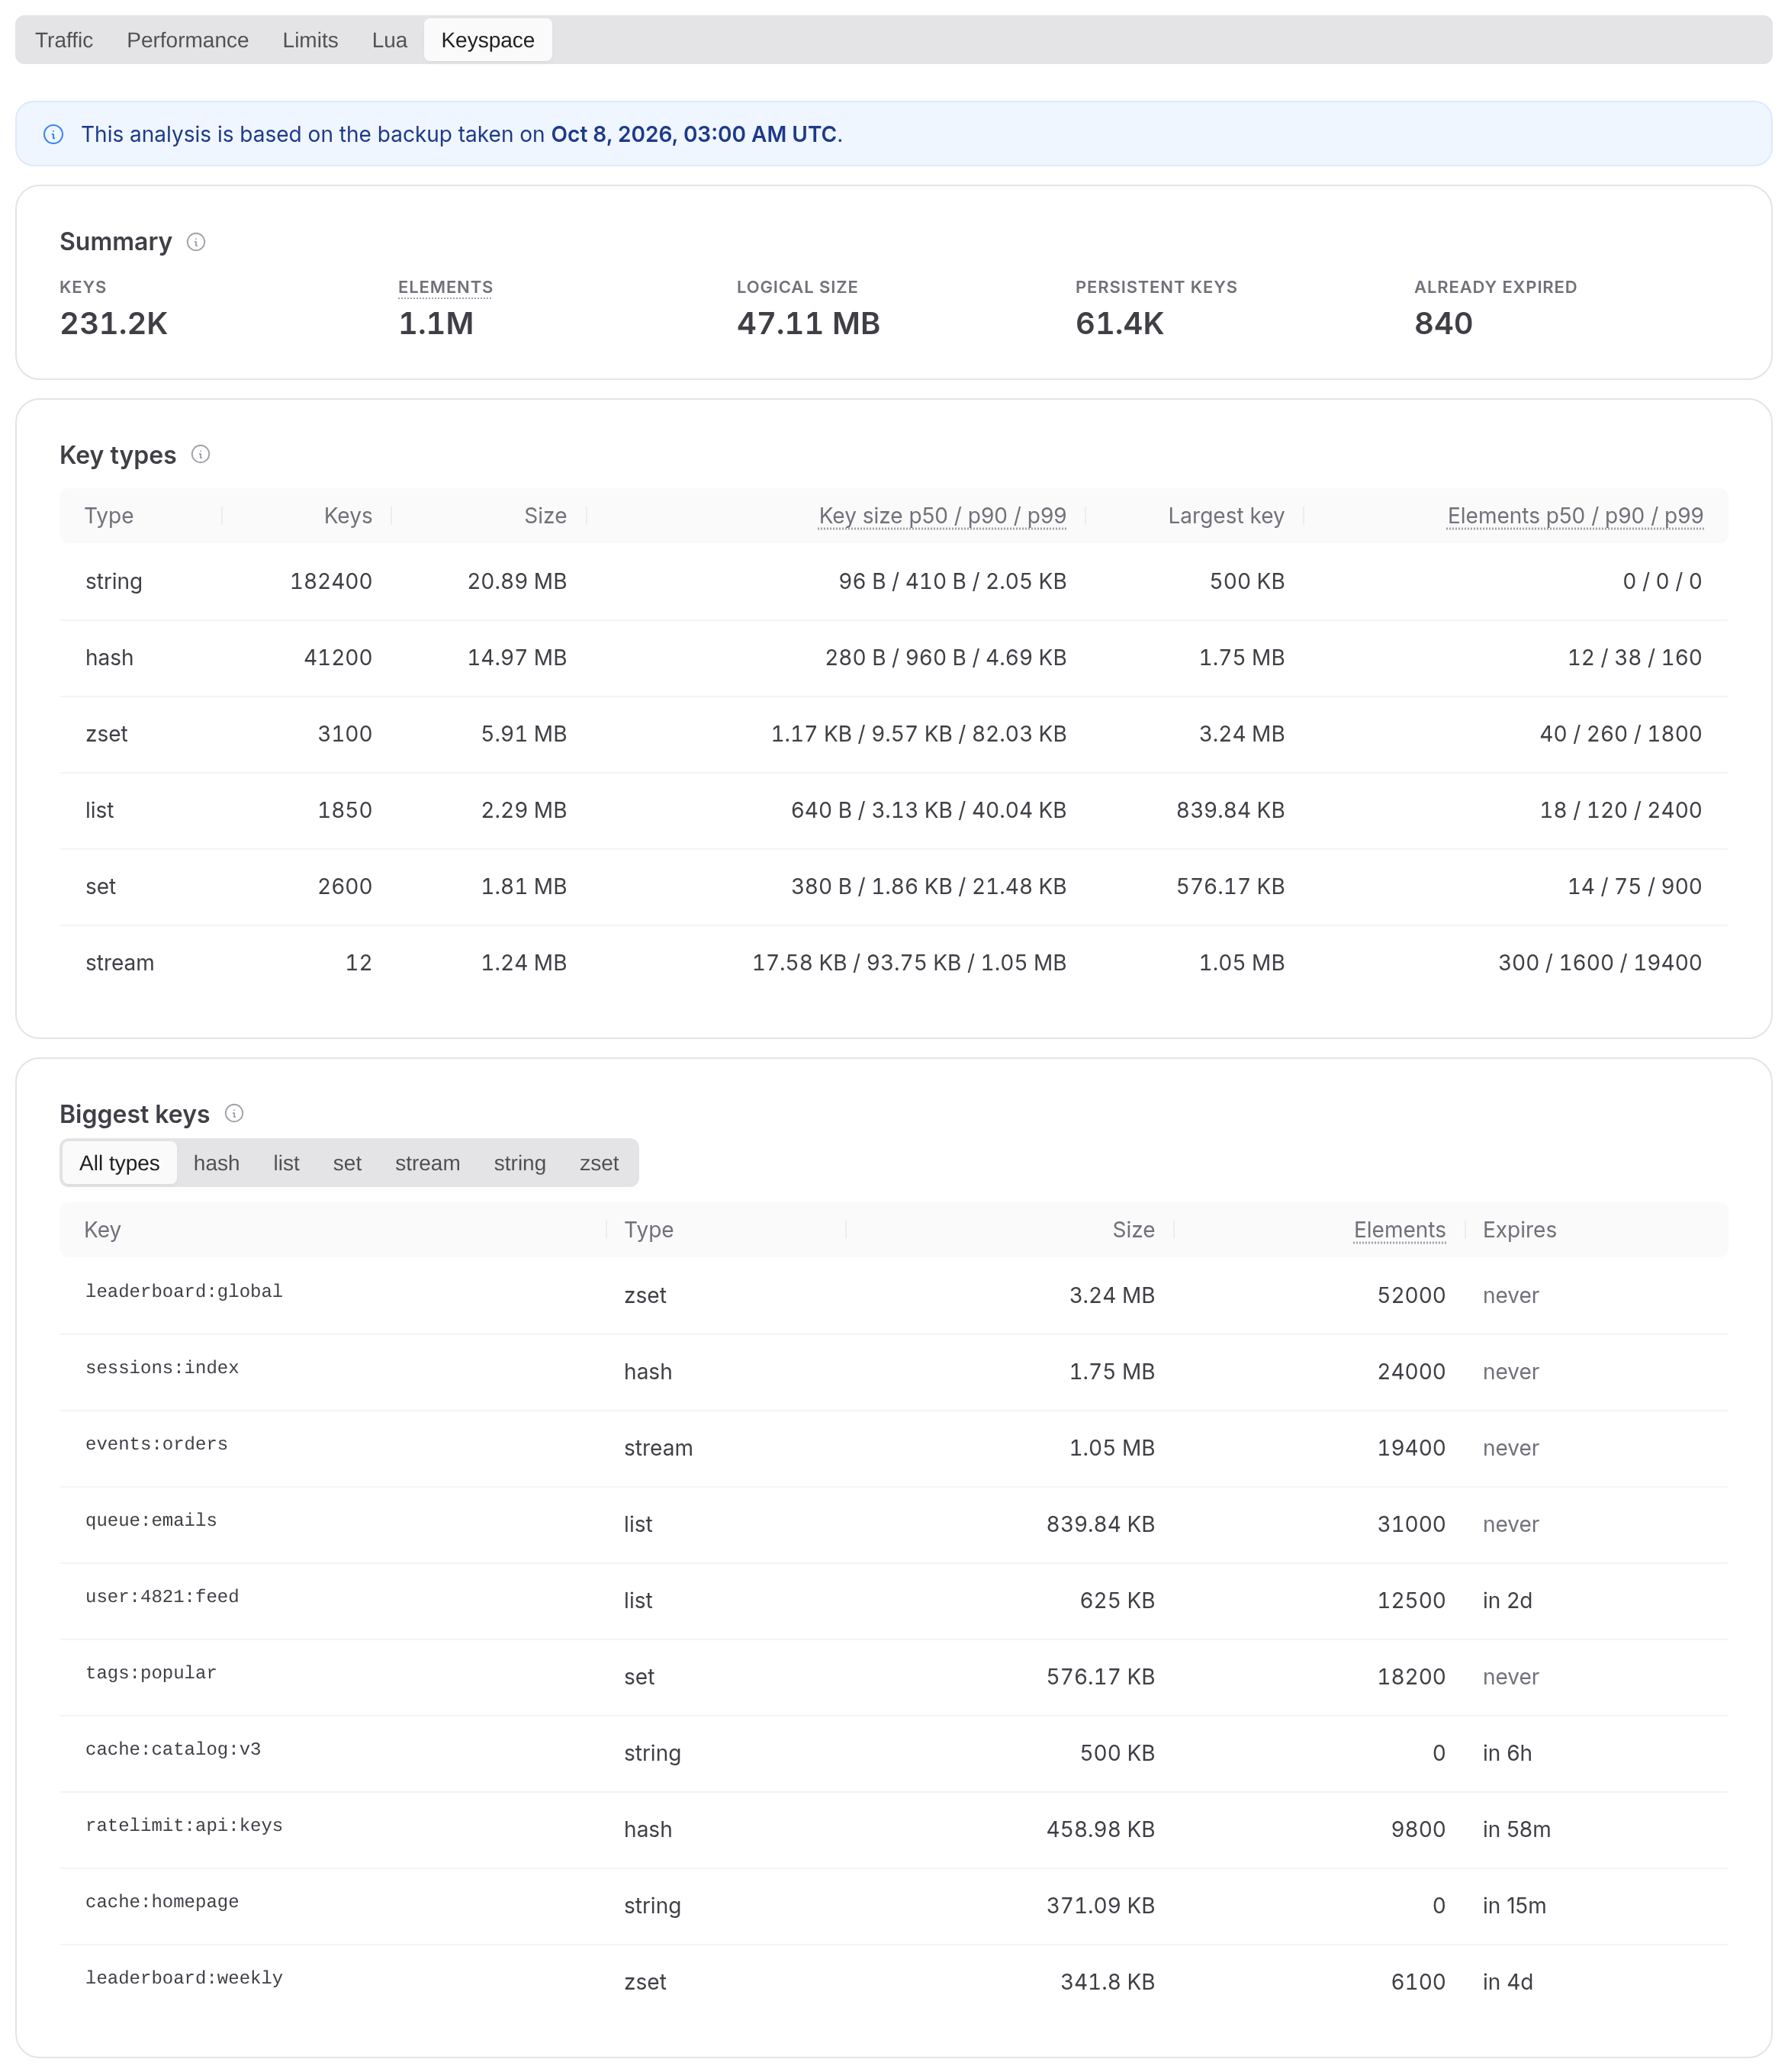
Task: Click the 231.2K keys value
Action: click(114, 323)
